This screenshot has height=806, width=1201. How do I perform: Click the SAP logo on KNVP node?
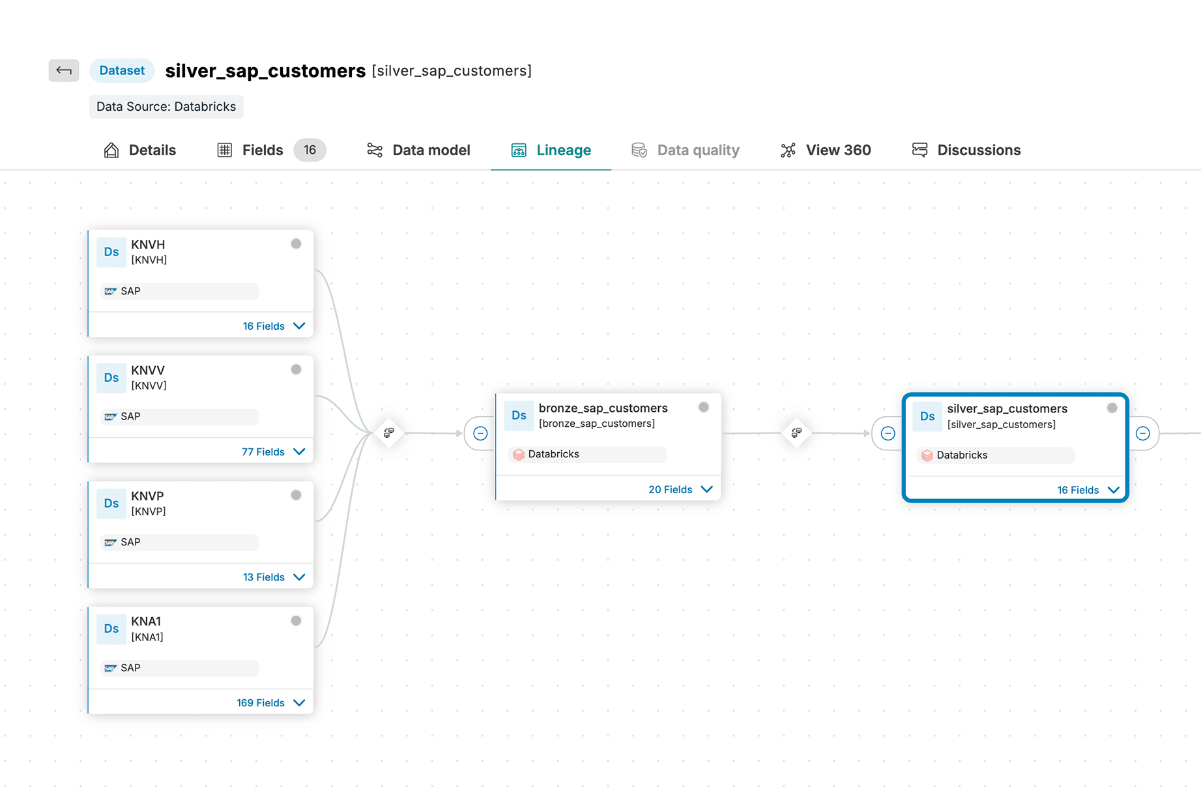click(x=111, y=542)
